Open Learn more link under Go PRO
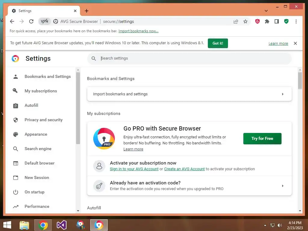 133,149
